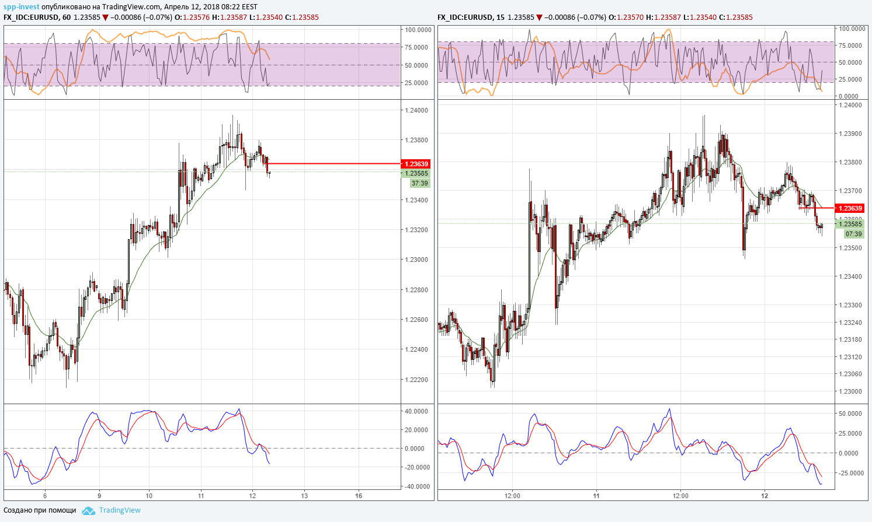Click the 37:39 countdown timer label
The height and width of the screenshot is (522, 872).
pos(420,183)
